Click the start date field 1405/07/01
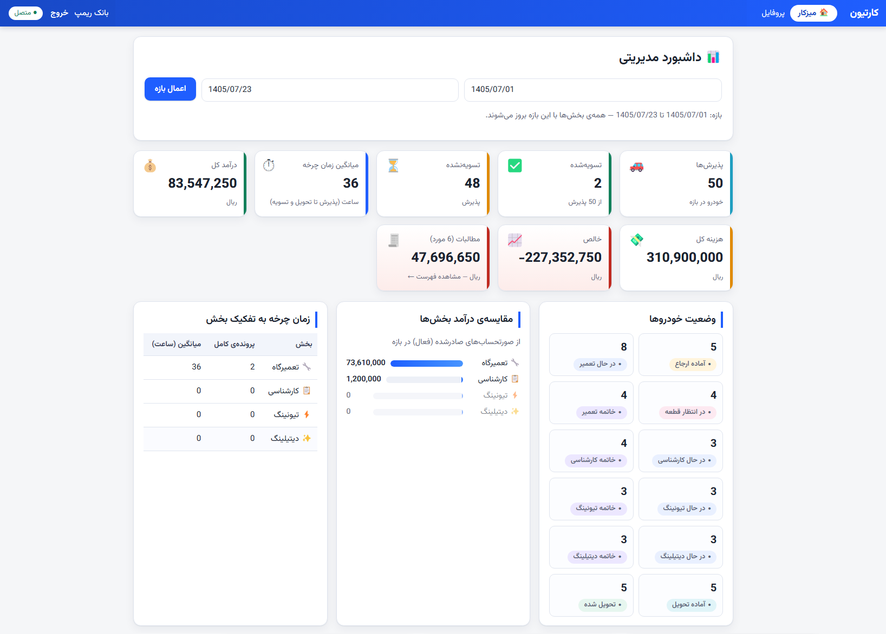This screenshot has width=886, height=634. tap(593, 90)
